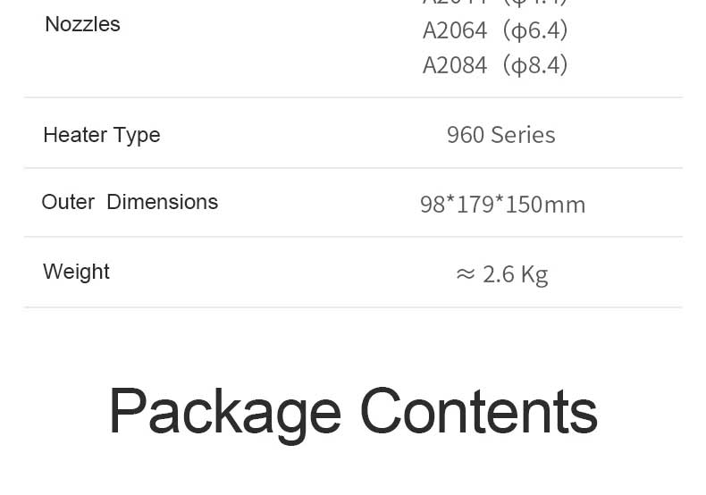Click the partially cut-off top nozzle model line
The image size is (706, 495).
tap(495, 4)
